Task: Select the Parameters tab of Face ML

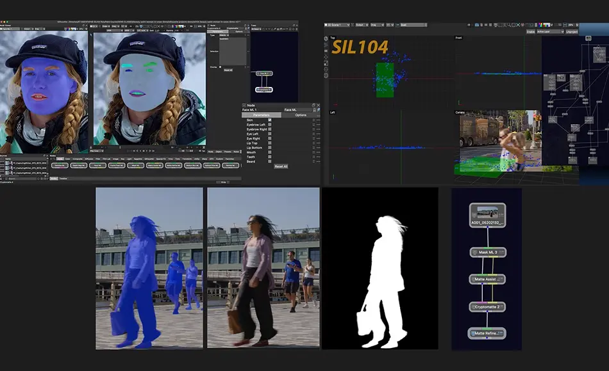Action: [x=262, y=115]
